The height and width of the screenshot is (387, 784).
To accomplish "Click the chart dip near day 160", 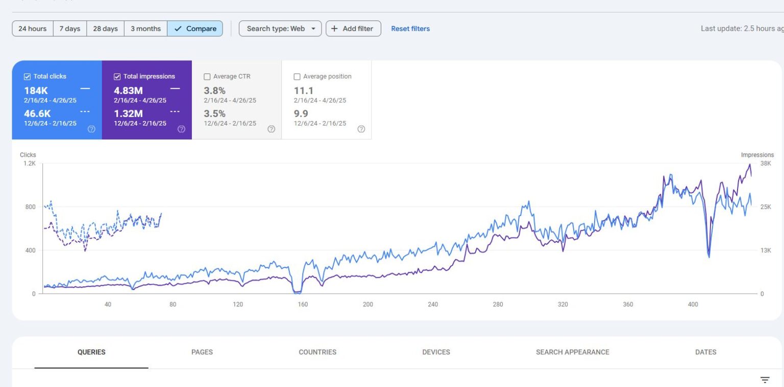I will pos(298,292).
